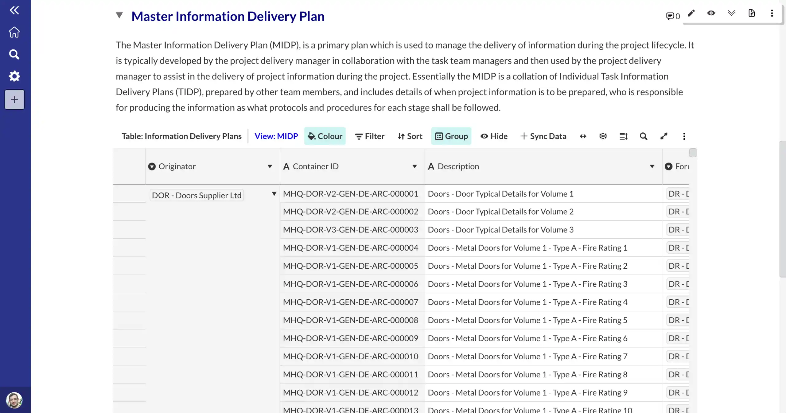Expand the table to fullscreen view
Screen dimensions: 786x413
pyautogui.click(x=664, y=136)
